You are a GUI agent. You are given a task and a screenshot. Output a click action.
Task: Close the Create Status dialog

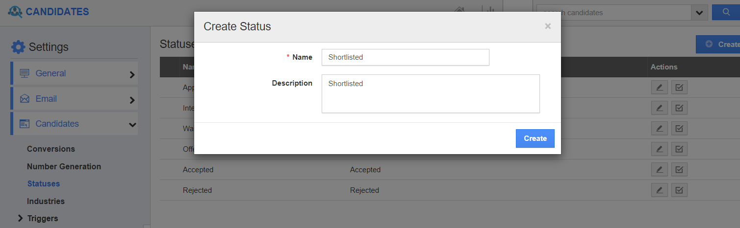(548, 26)
